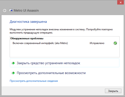Click the Исправлено status text

point(97,43)
